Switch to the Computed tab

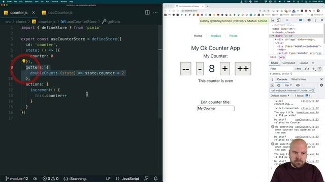[289, 63]
